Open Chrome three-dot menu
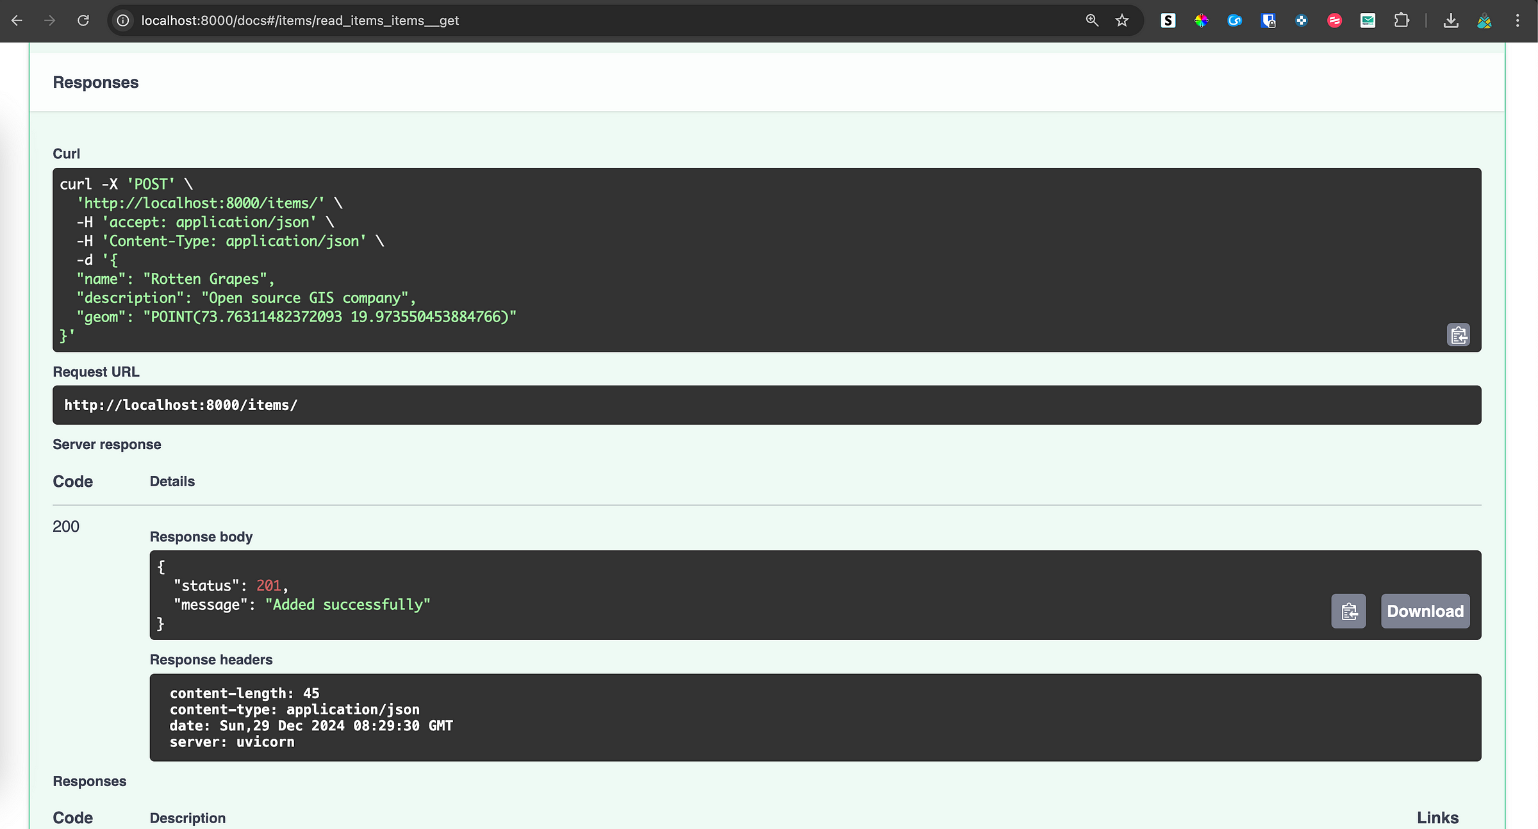Image resolution: width=1538 pixels, height=829 pixels. [x=1517, y=21]
